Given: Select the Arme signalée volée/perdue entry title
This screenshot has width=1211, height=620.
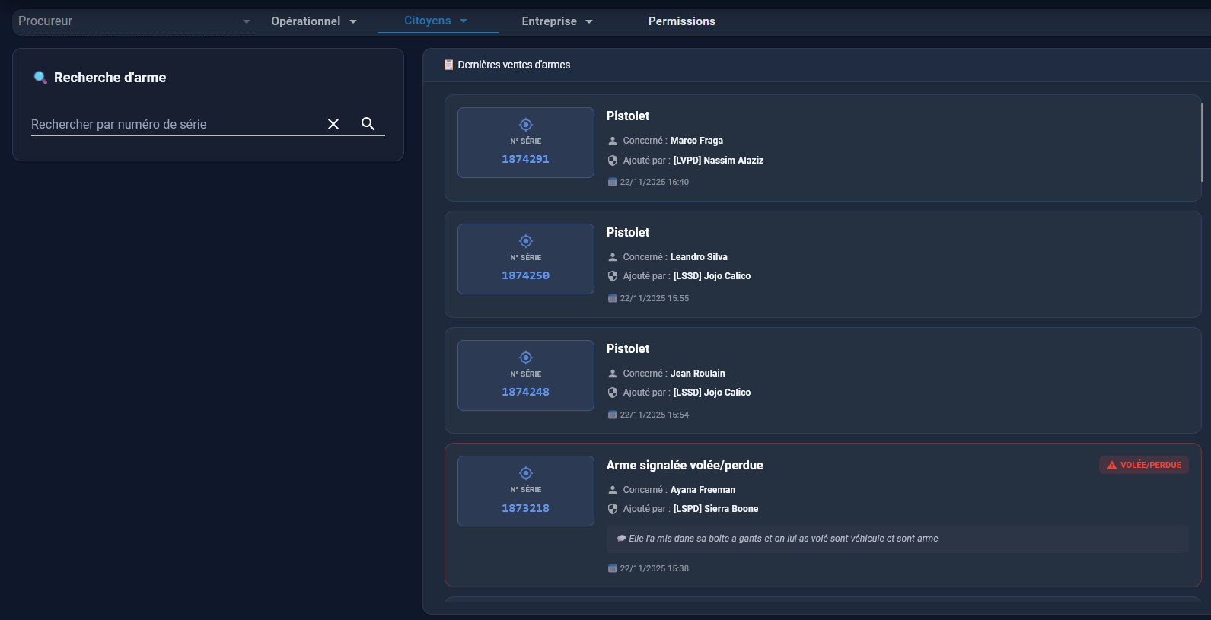Looking at the screenshot, I should (684, 465).
